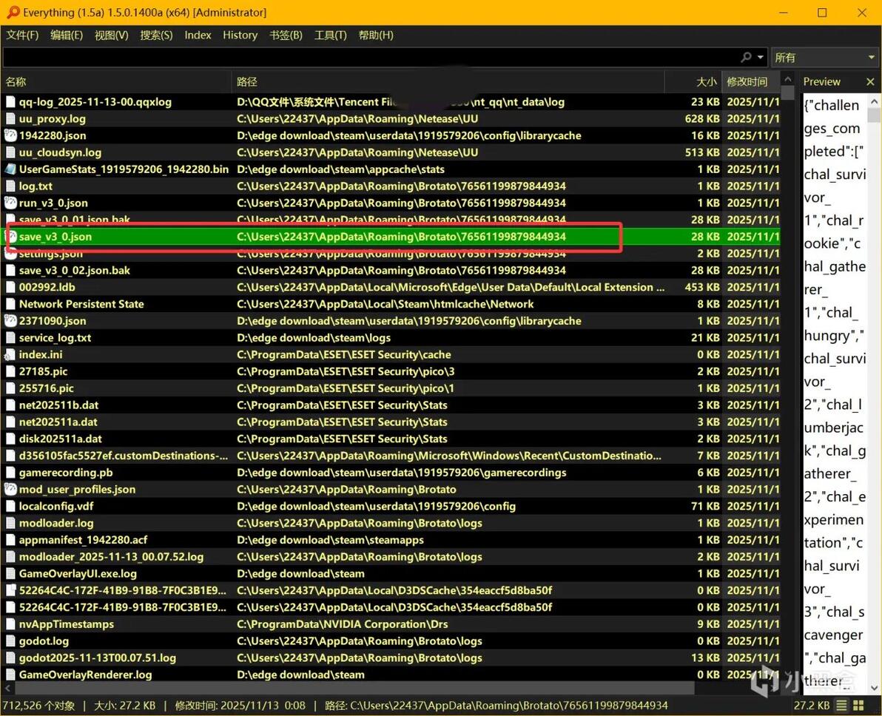The width and height of the screenshot is (882, 716).
Task: Select the net202511a.dat file name
Action: (58, 422)
